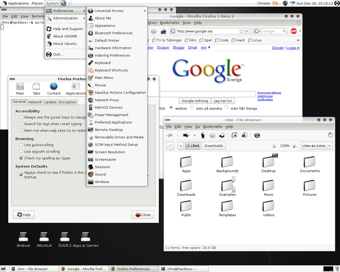
Task: Expand the 'mer' dropdown on Google page
Action: point(206,48)
